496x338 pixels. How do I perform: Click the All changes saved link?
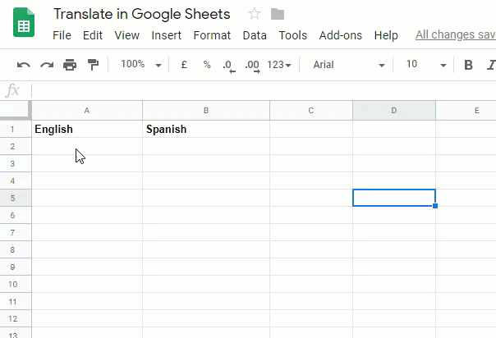[456, 34]
